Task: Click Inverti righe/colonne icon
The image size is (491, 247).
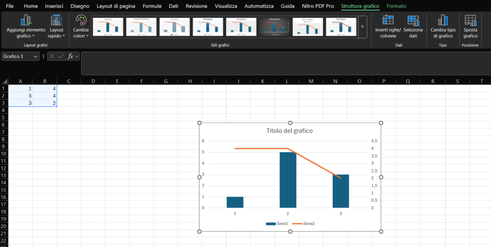Action: (x=388, y=20)
